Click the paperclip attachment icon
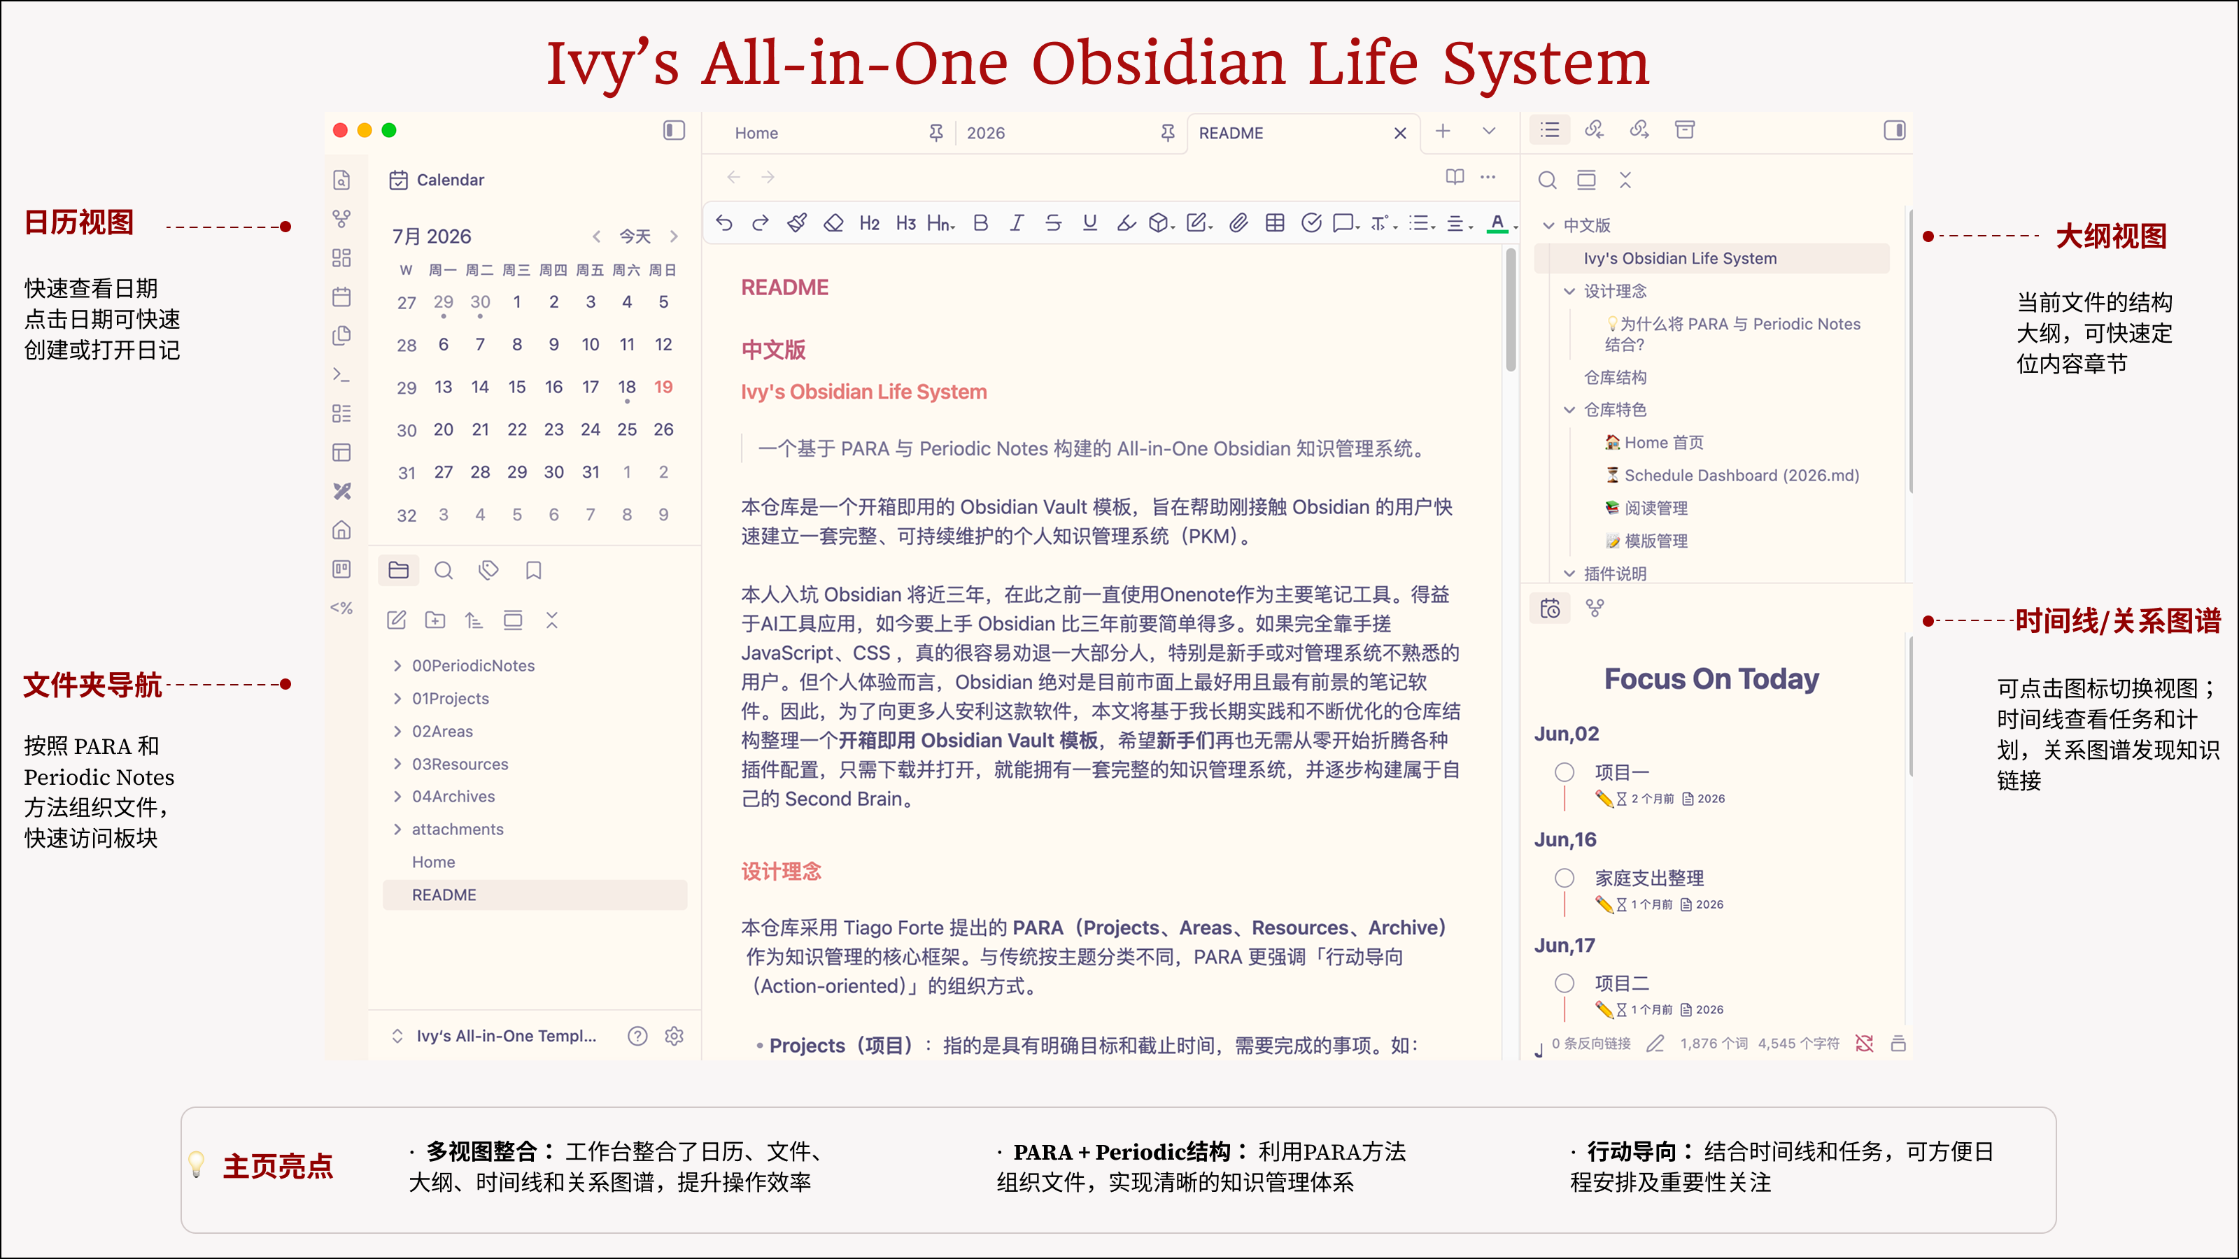Image resolution: width=2239 pixels, height=1259 pixels. [1238, 223]
